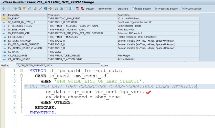Image resolution: width=215 pixels, height=128 pixels.
Task: Click line number 5 in the editor gutter
Action: coord(14,91)
